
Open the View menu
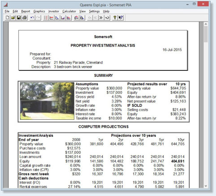[x=82, y=11]
